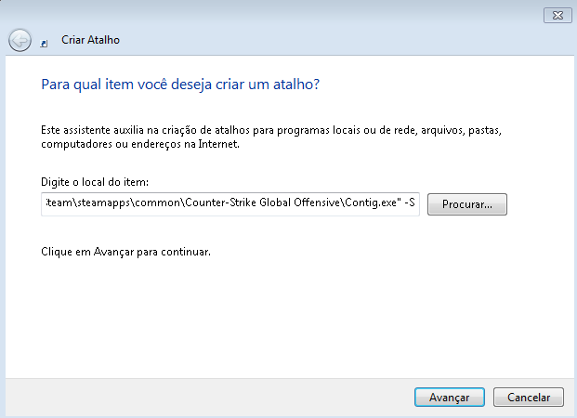Click the Procurar... browse button
Viewport: 577px width, 418px height.
coord(466,204)
